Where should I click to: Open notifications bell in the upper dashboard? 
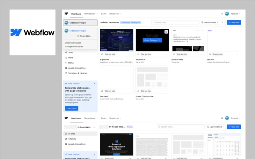(x=222, y=14)
